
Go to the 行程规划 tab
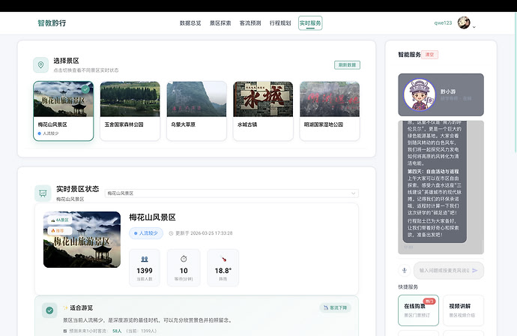(280, 23)
